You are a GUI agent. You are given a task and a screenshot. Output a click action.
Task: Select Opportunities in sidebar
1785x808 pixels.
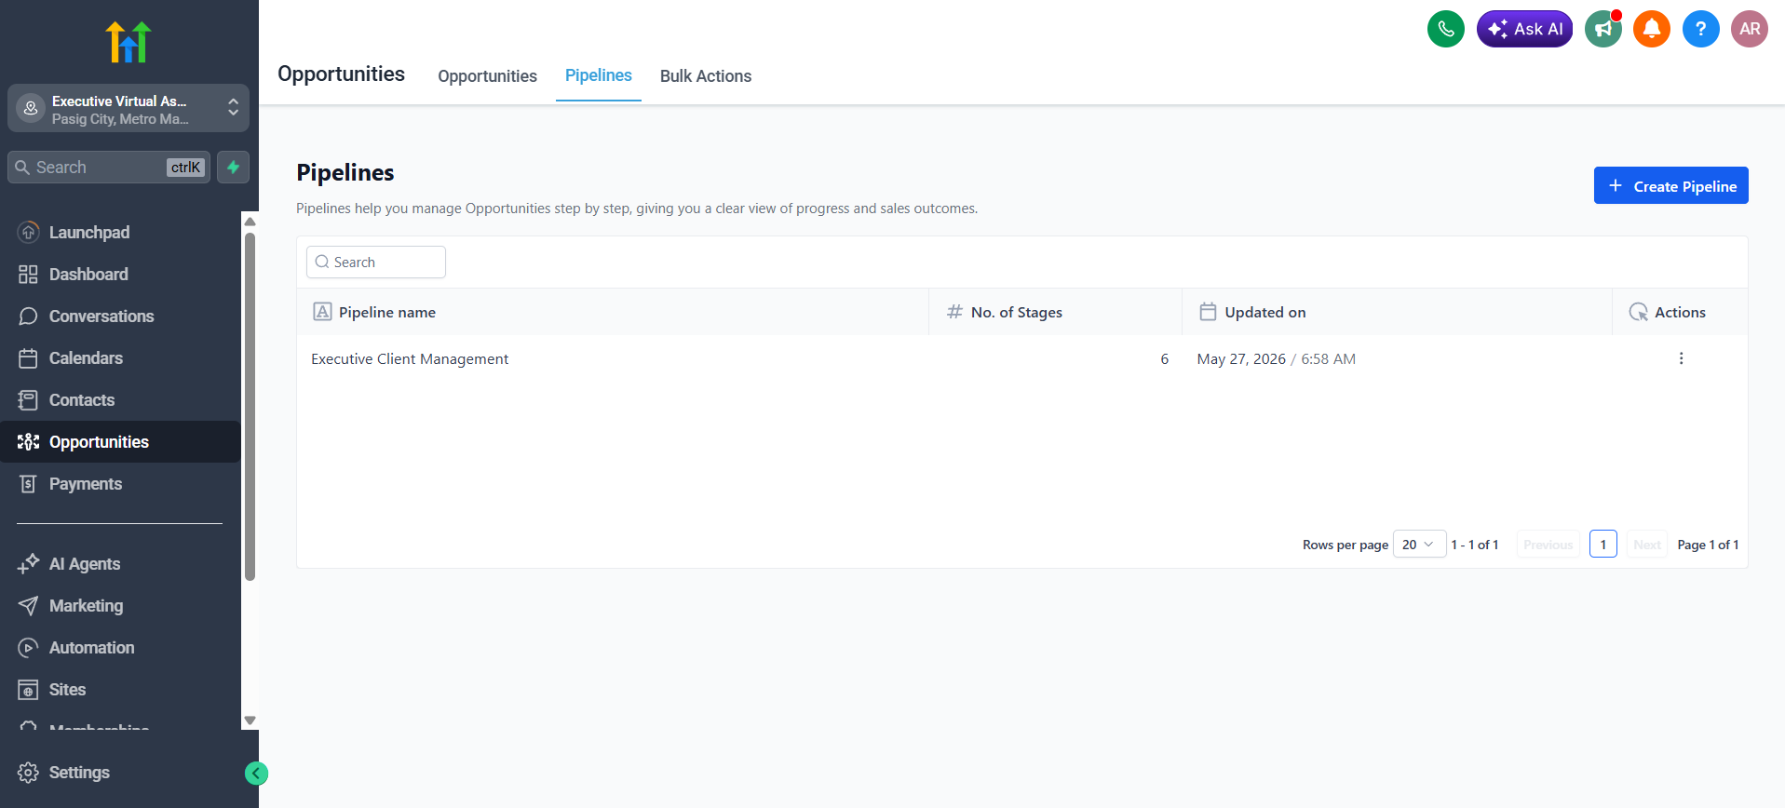pyautogui.click(x=120, y=441)
